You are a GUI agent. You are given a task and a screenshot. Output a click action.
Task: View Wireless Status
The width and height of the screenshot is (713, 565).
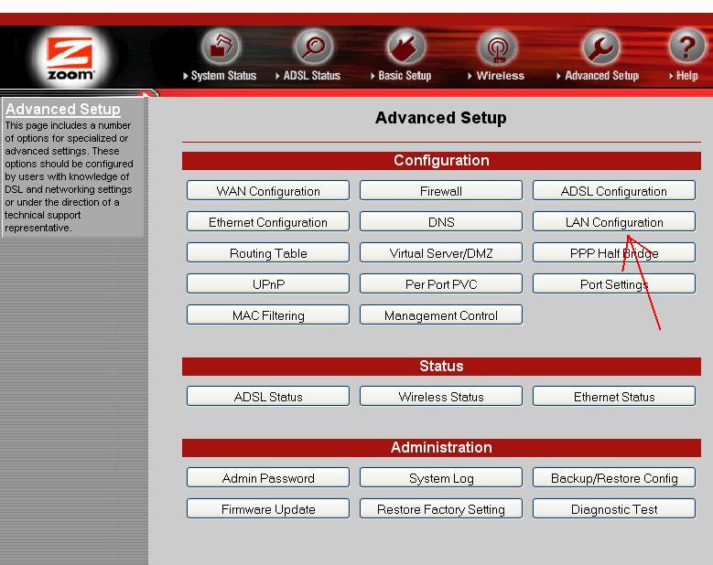[x=441, y=397]
